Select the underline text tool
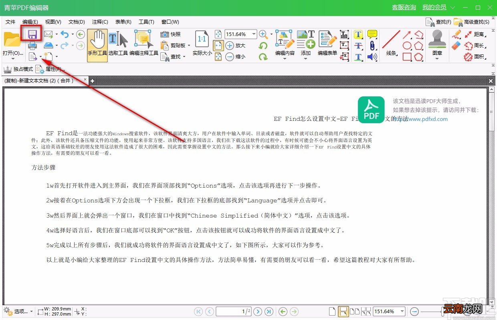This screenshot has width=497, height=320. (358, 57)
